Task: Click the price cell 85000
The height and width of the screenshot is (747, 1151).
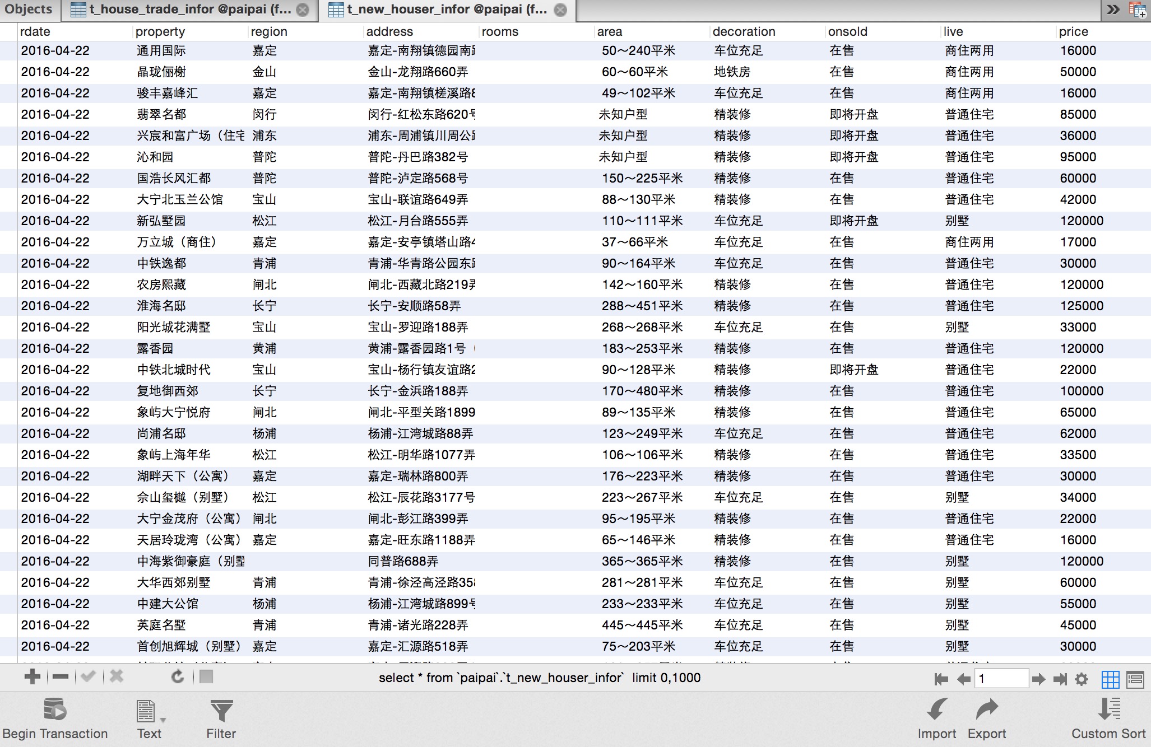Action: pyautogui.click(x=1078, y=114)
